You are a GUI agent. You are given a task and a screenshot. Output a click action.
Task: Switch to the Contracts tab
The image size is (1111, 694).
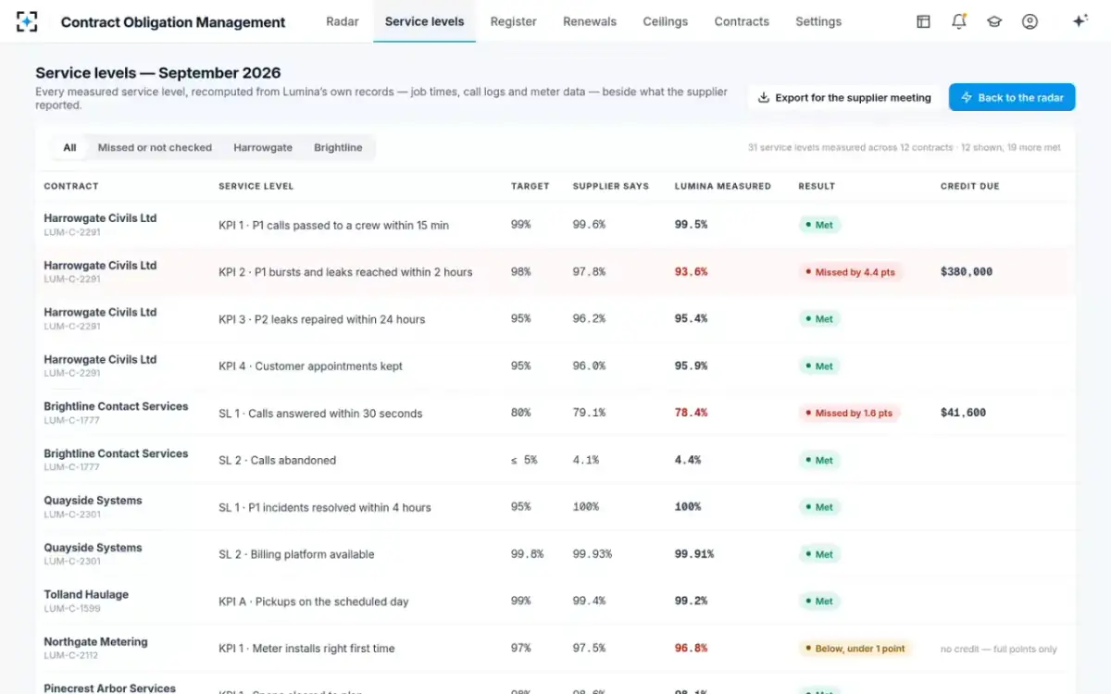click(742, 21)
